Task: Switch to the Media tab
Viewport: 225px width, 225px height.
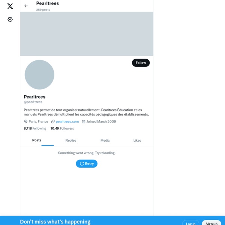Action: coord(105,141)
